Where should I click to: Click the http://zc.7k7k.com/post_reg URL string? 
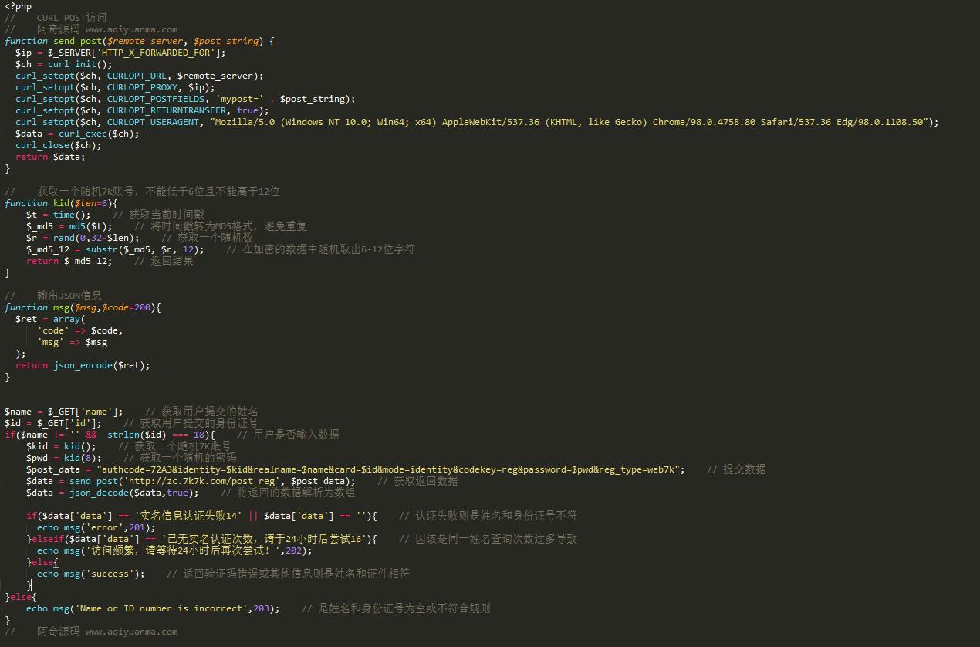pyautogui.click(x=204, y=481)
